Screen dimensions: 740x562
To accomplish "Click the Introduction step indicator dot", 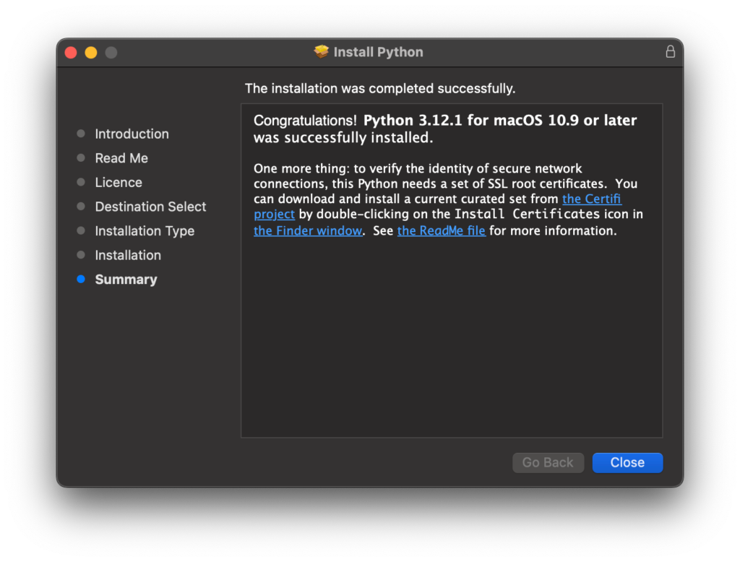I will tap(81, 134).
